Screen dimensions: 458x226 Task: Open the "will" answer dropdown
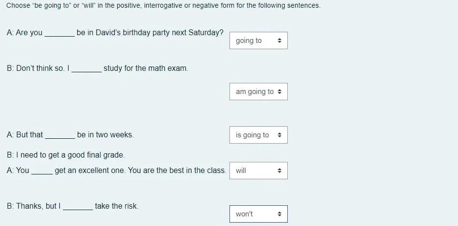point(258,171)
